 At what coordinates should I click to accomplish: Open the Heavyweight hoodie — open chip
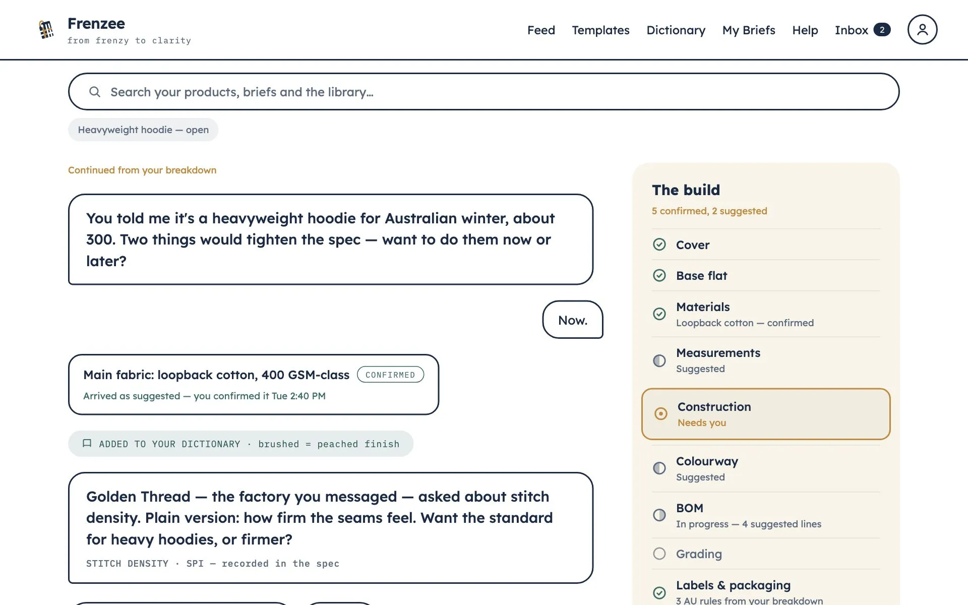[x=143, y=130]
